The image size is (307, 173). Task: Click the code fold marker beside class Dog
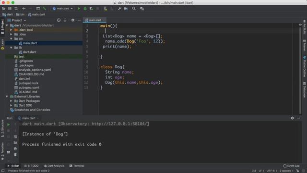[x=98, y=67]
